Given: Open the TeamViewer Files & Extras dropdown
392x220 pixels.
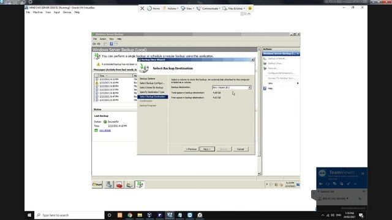Looking at the screenshot, I should 234,8.
